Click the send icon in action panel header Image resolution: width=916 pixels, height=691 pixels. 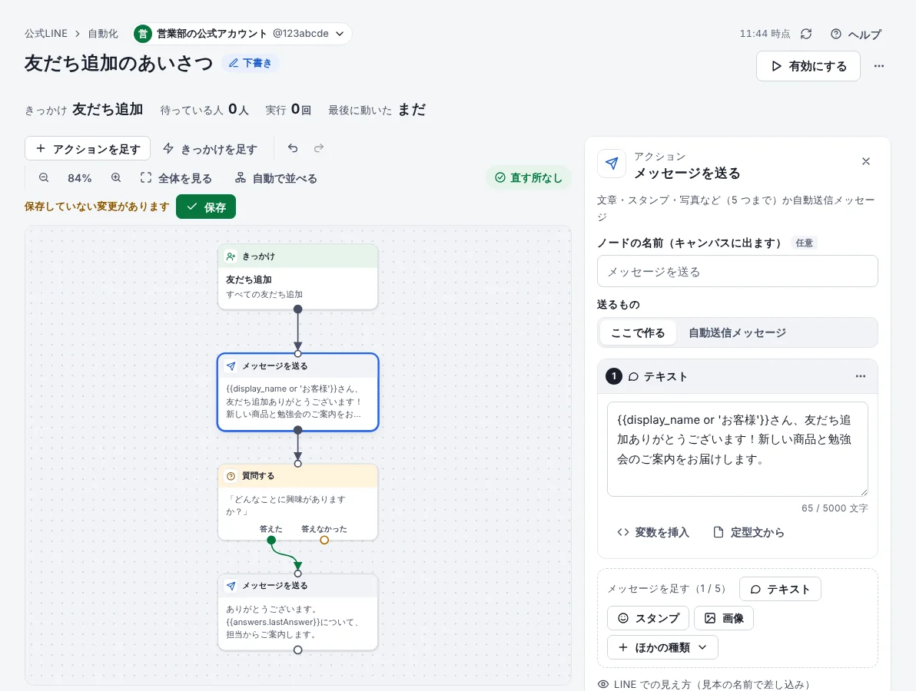612,164
